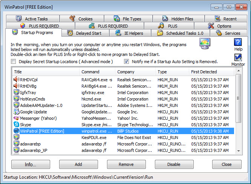The width and height of the screenshot is (251, 184).
Task: Select the WinPatrol [FREE Edition] title text
Action: tap(42, 131)
